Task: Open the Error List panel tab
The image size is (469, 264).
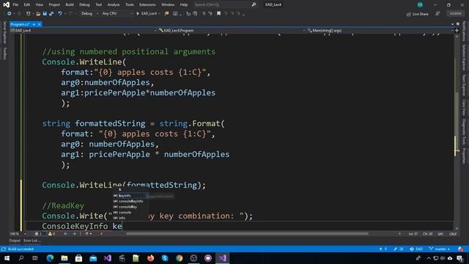Action: tap(32, 241)
